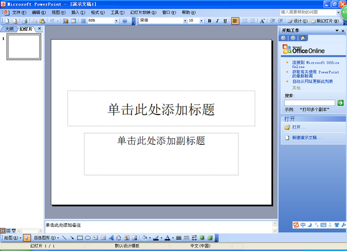
Task: Click the Paste clipboard icon
Action: tap(43, 21)
